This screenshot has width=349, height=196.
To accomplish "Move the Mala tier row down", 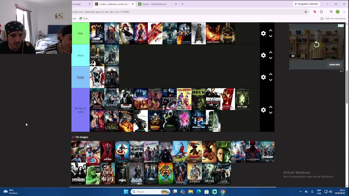I will [x=270, y=58].
